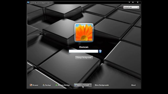168x94 pixels.
Task: Click the app icon in title bar
Action: (28, 3)
